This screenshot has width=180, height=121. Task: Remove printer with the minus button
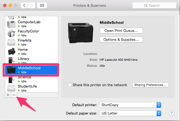point(14,95)
